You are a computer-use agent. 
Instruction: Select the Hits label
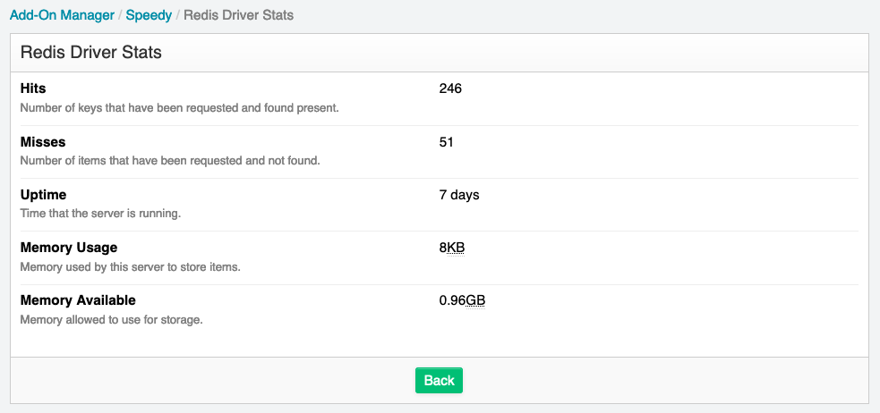click(x=33, y=88)
